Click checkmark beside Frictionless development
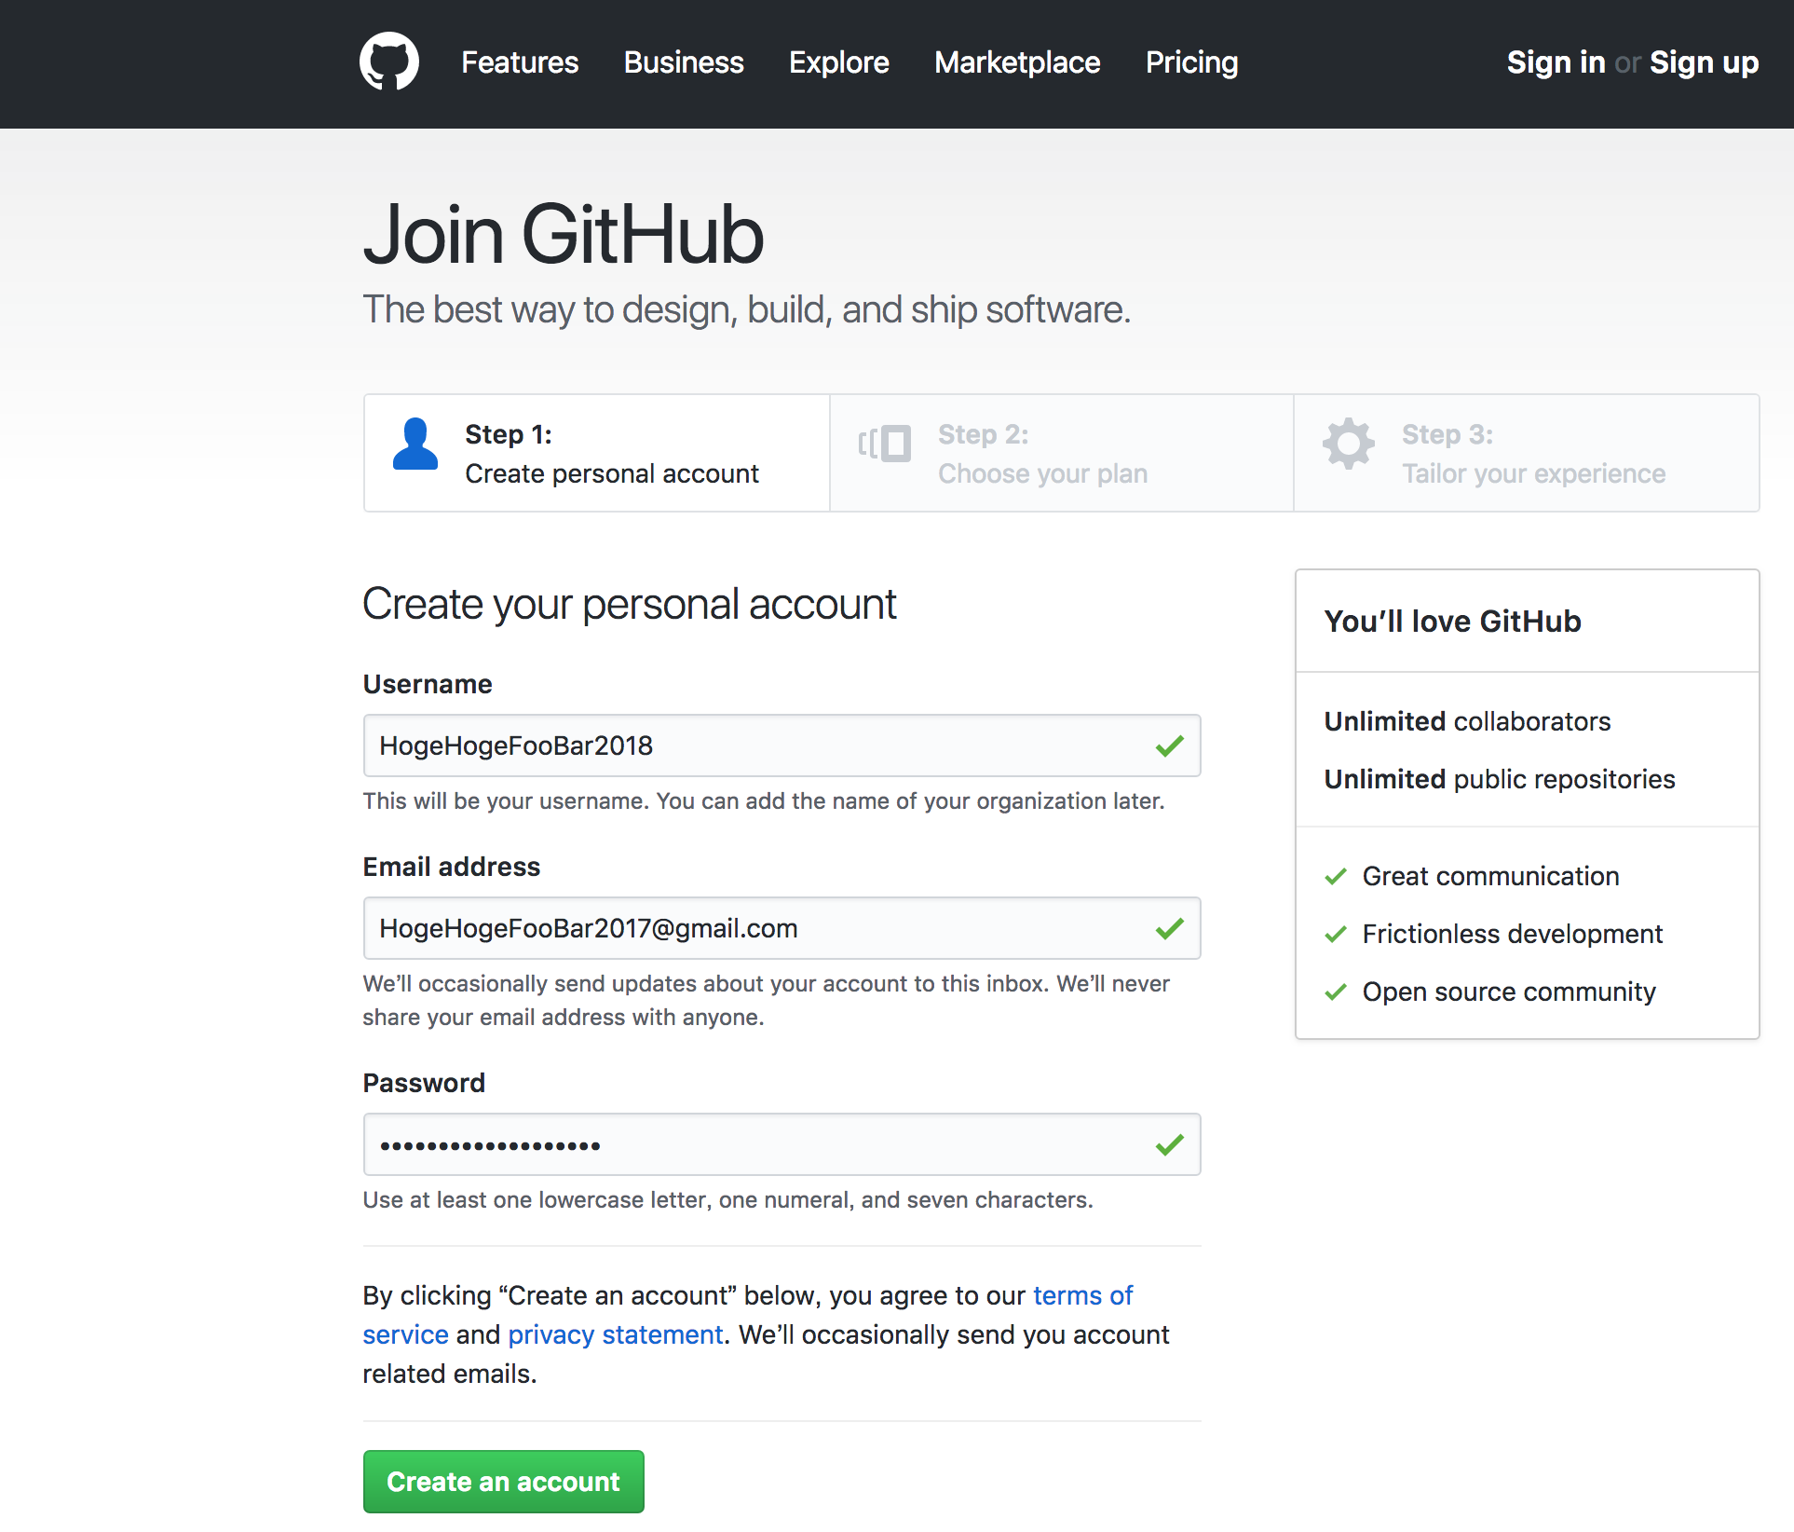This screenshot has height=1532, width=1794. pos(1336,934)
